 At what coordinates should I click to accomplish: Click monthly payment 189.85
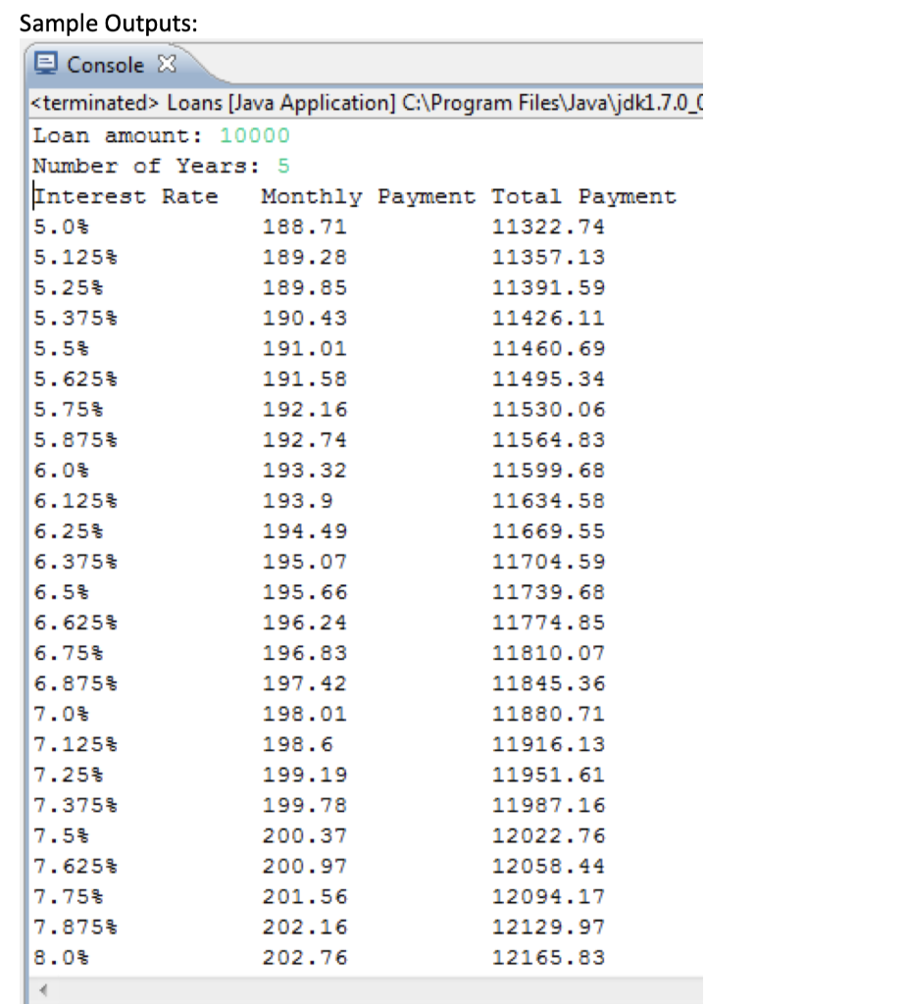click(x=304, y=287)
